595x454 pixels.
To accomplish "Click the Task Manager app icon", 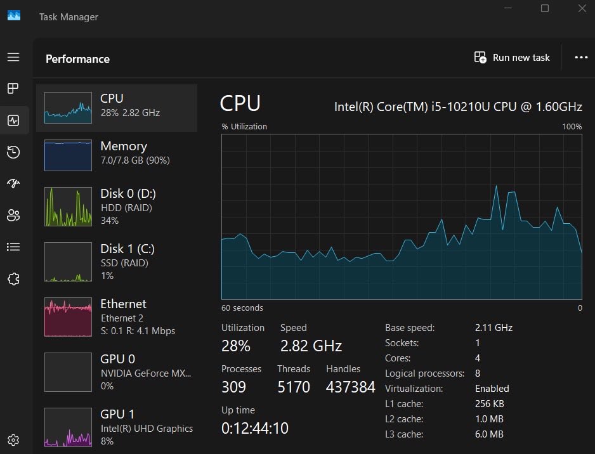I will coord(14,15).
